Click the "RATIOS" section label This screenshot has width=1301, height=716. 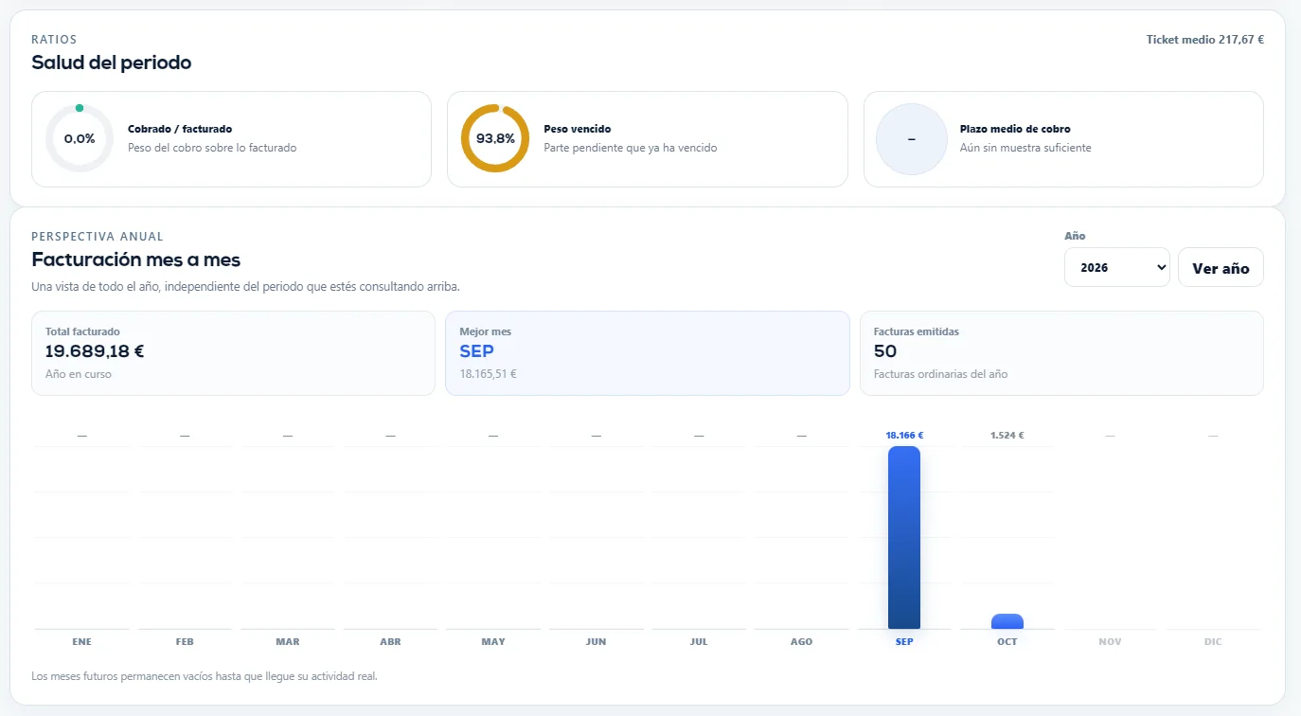coord(54,40)
